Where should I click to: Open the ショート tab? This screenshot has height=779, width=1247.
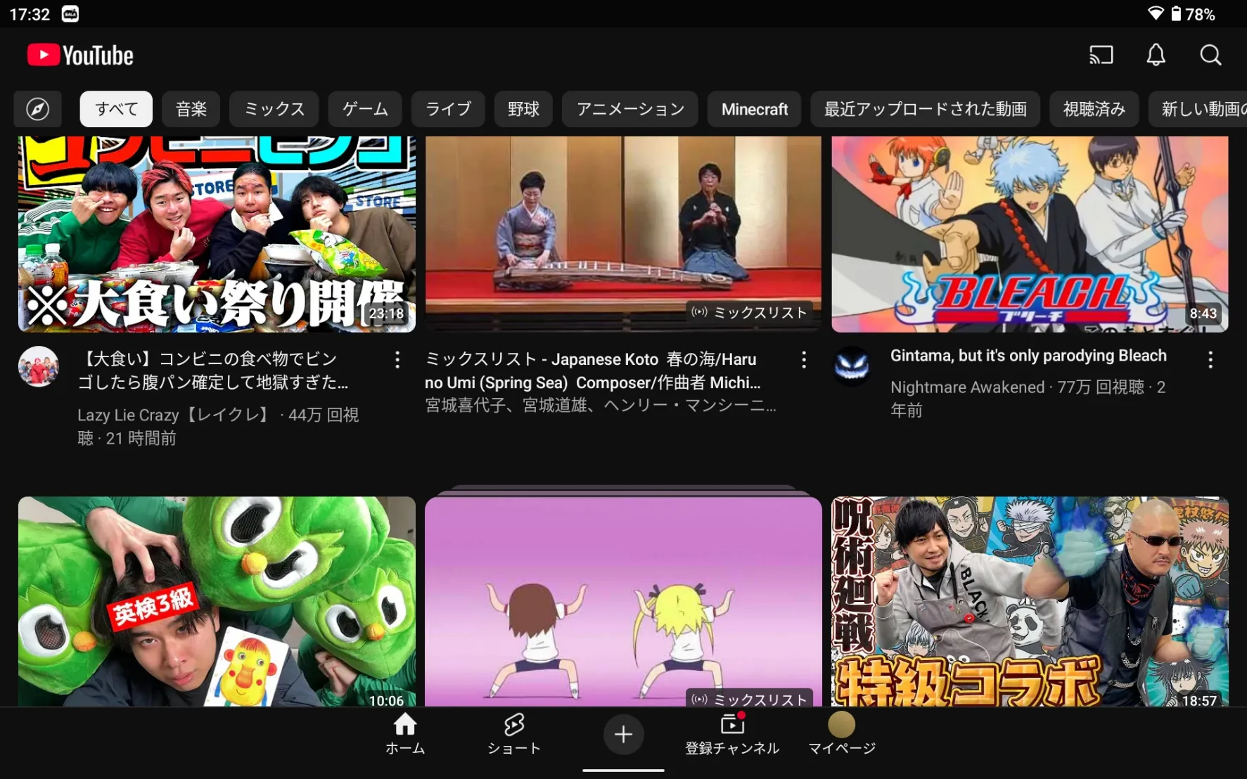pos(514,734)
